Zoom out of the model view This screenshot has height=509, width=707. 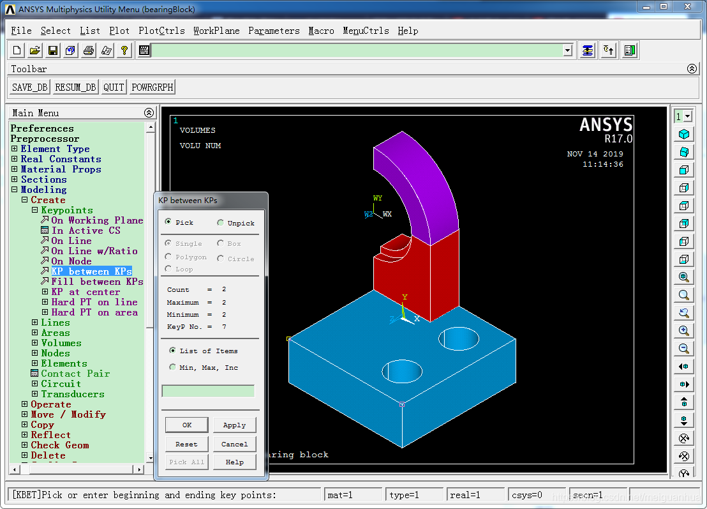684,348
